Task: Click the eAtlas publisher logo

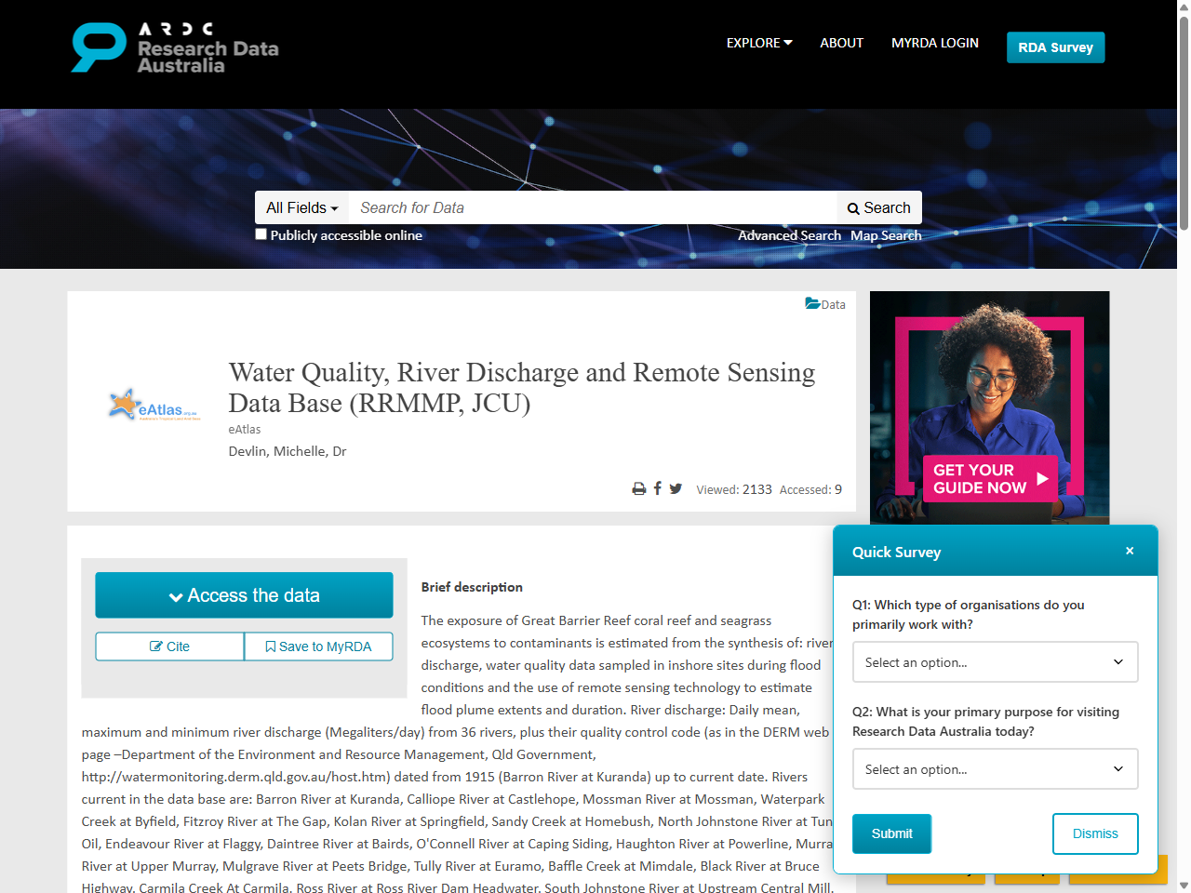Action: [154, 404]
